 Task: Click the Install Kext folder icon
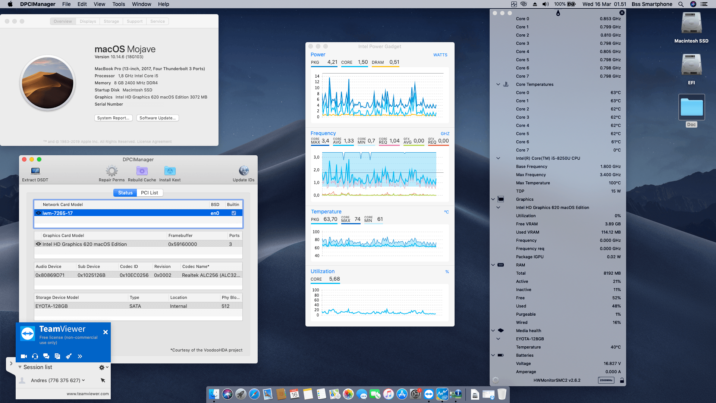pos(170,171)
